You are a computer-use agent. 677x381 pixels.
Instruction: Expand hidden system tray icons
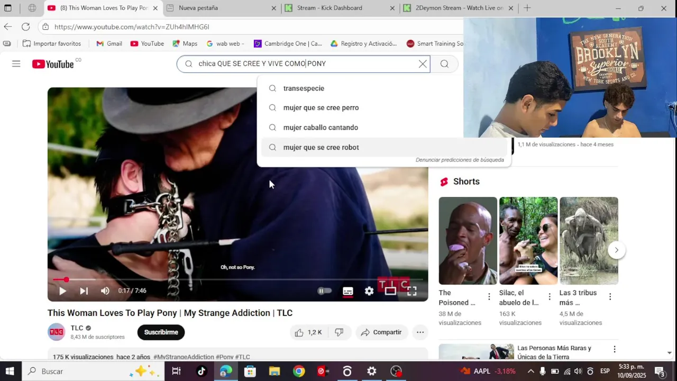tap(530, 371)
